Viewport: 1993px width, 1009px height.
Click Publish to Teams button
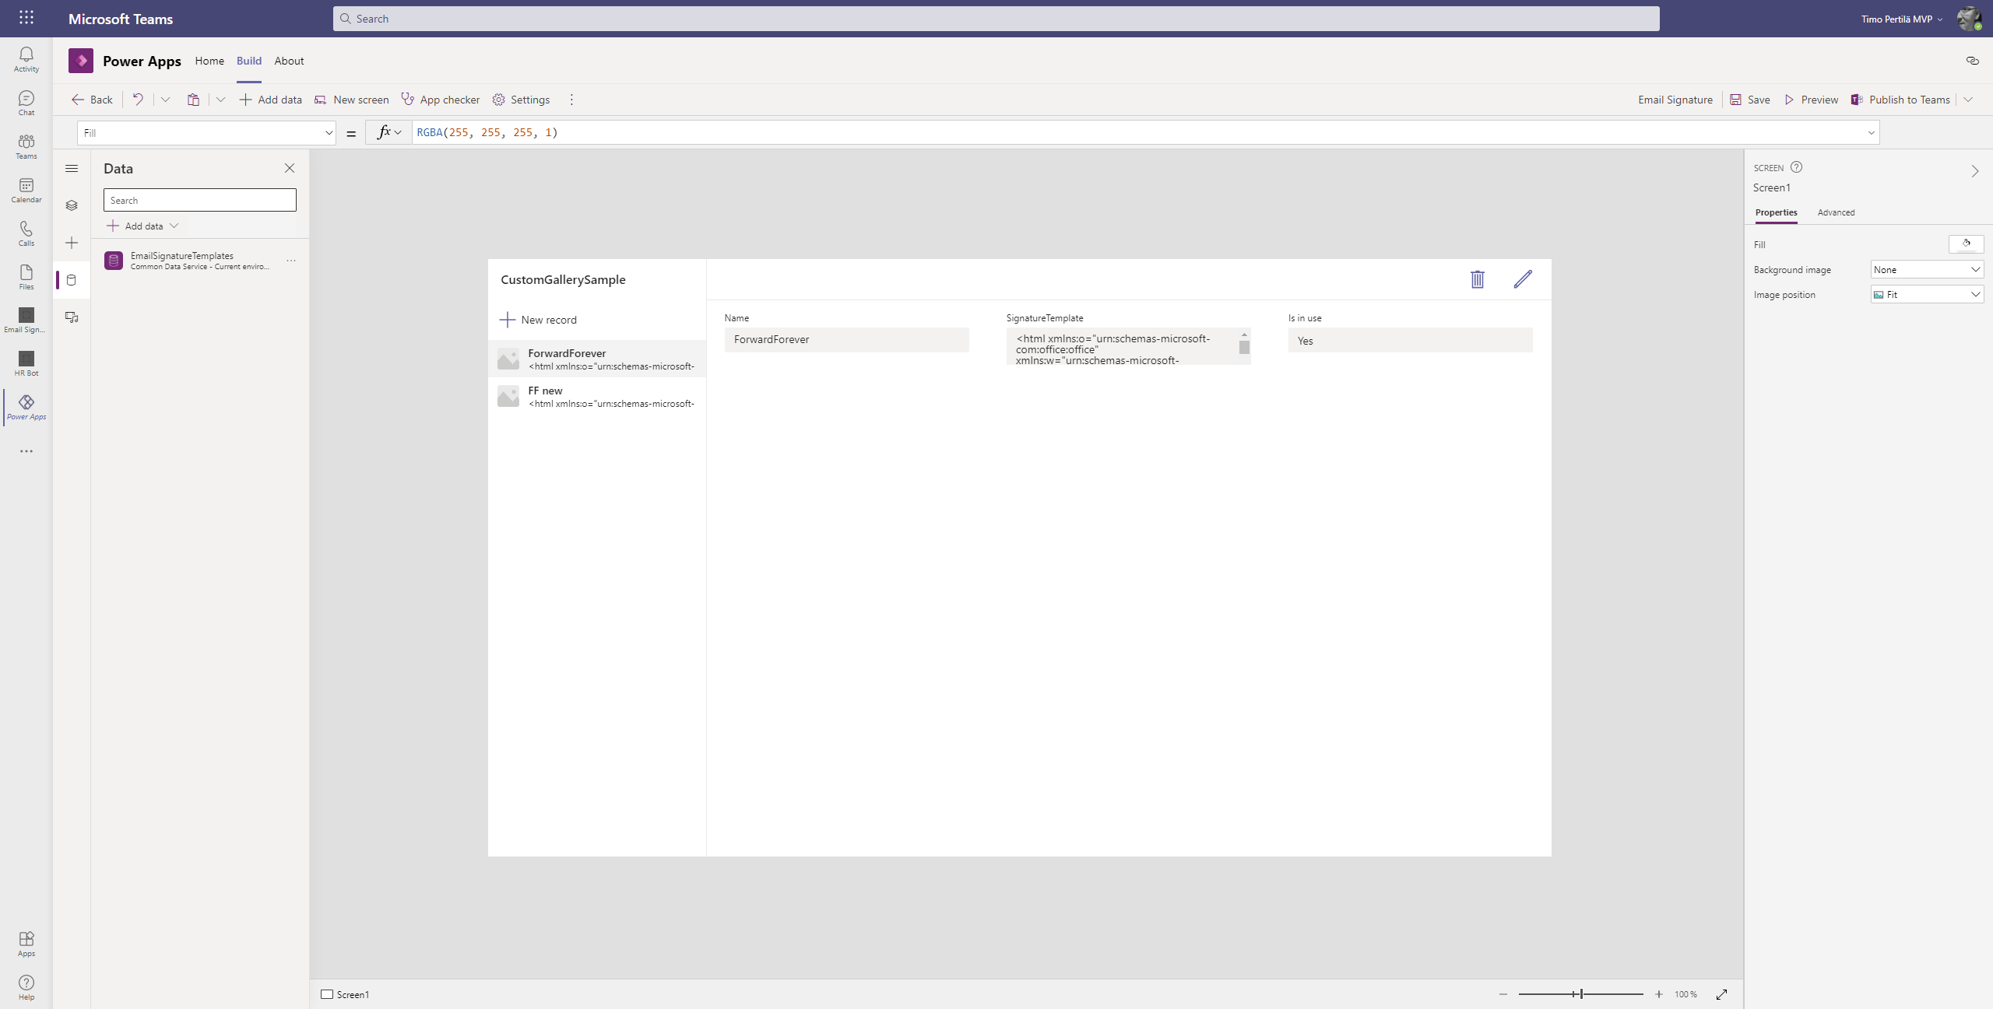click(1900, 100)
